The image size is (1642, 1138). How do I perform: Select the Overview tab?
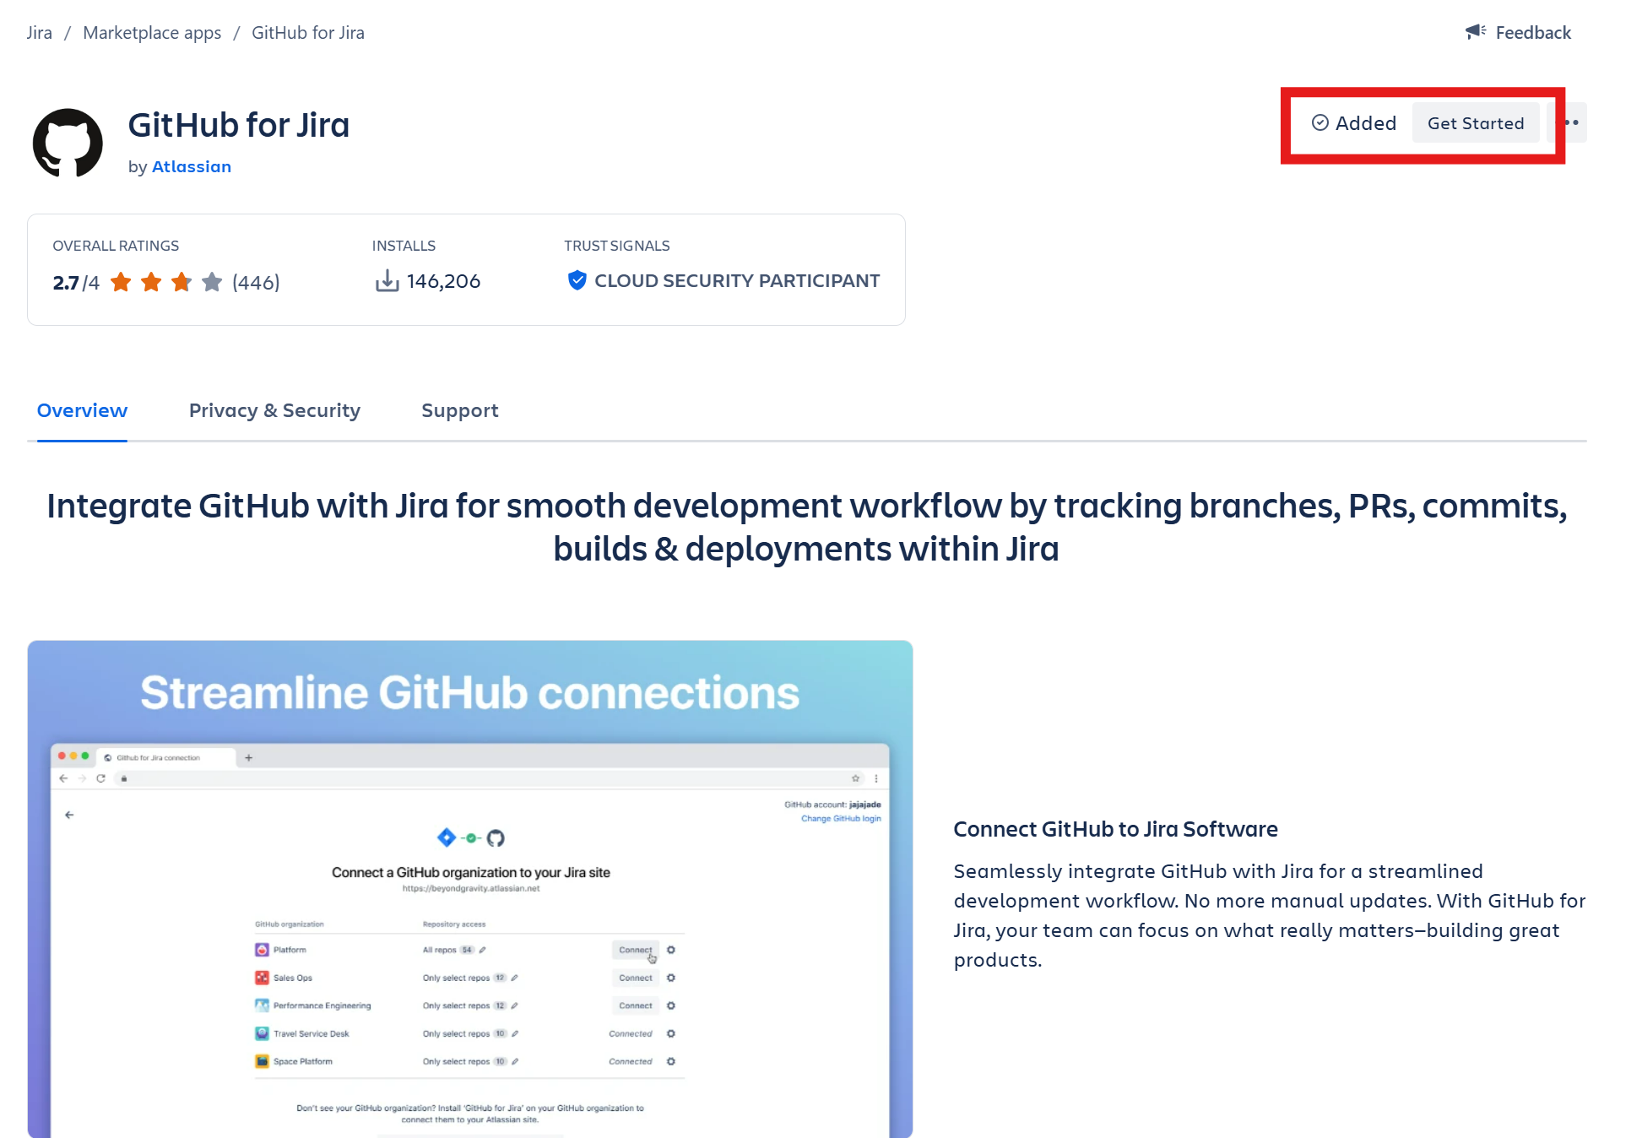click(82, 411)
